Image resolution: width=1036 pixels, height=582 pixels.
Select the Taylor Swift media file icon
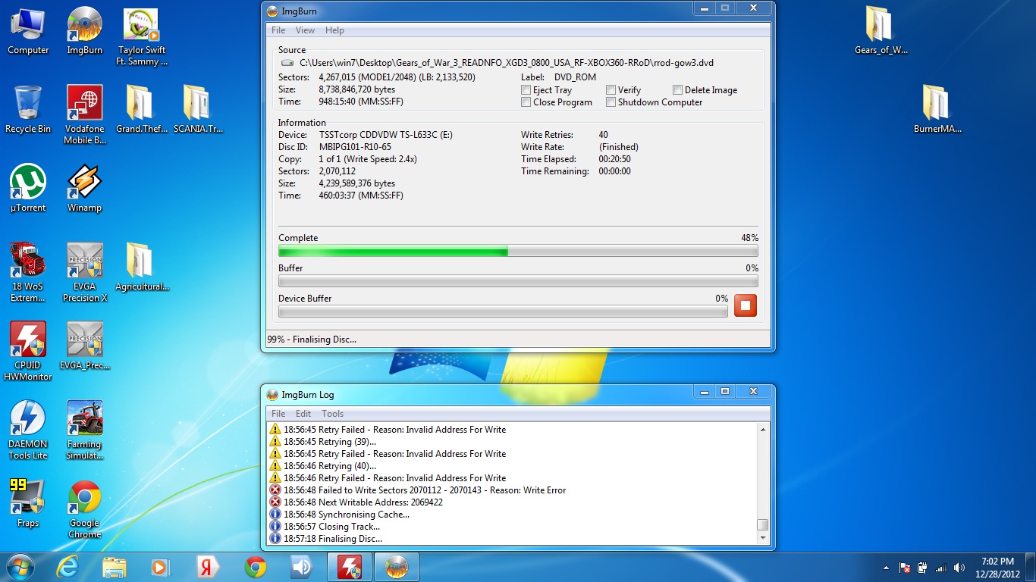[142, 38]
